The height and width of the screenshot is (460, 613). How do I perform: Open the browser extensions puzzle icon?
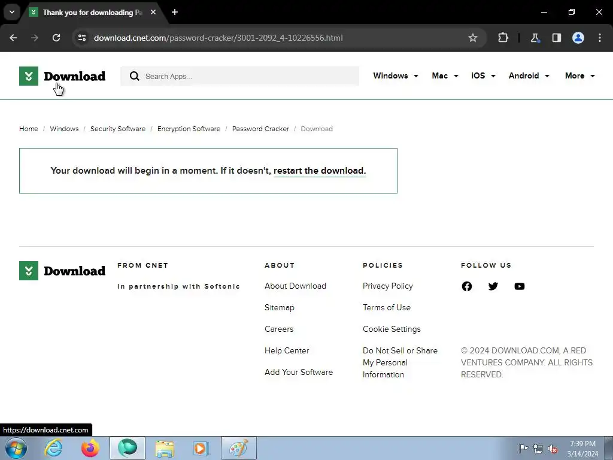click(503, 38)
